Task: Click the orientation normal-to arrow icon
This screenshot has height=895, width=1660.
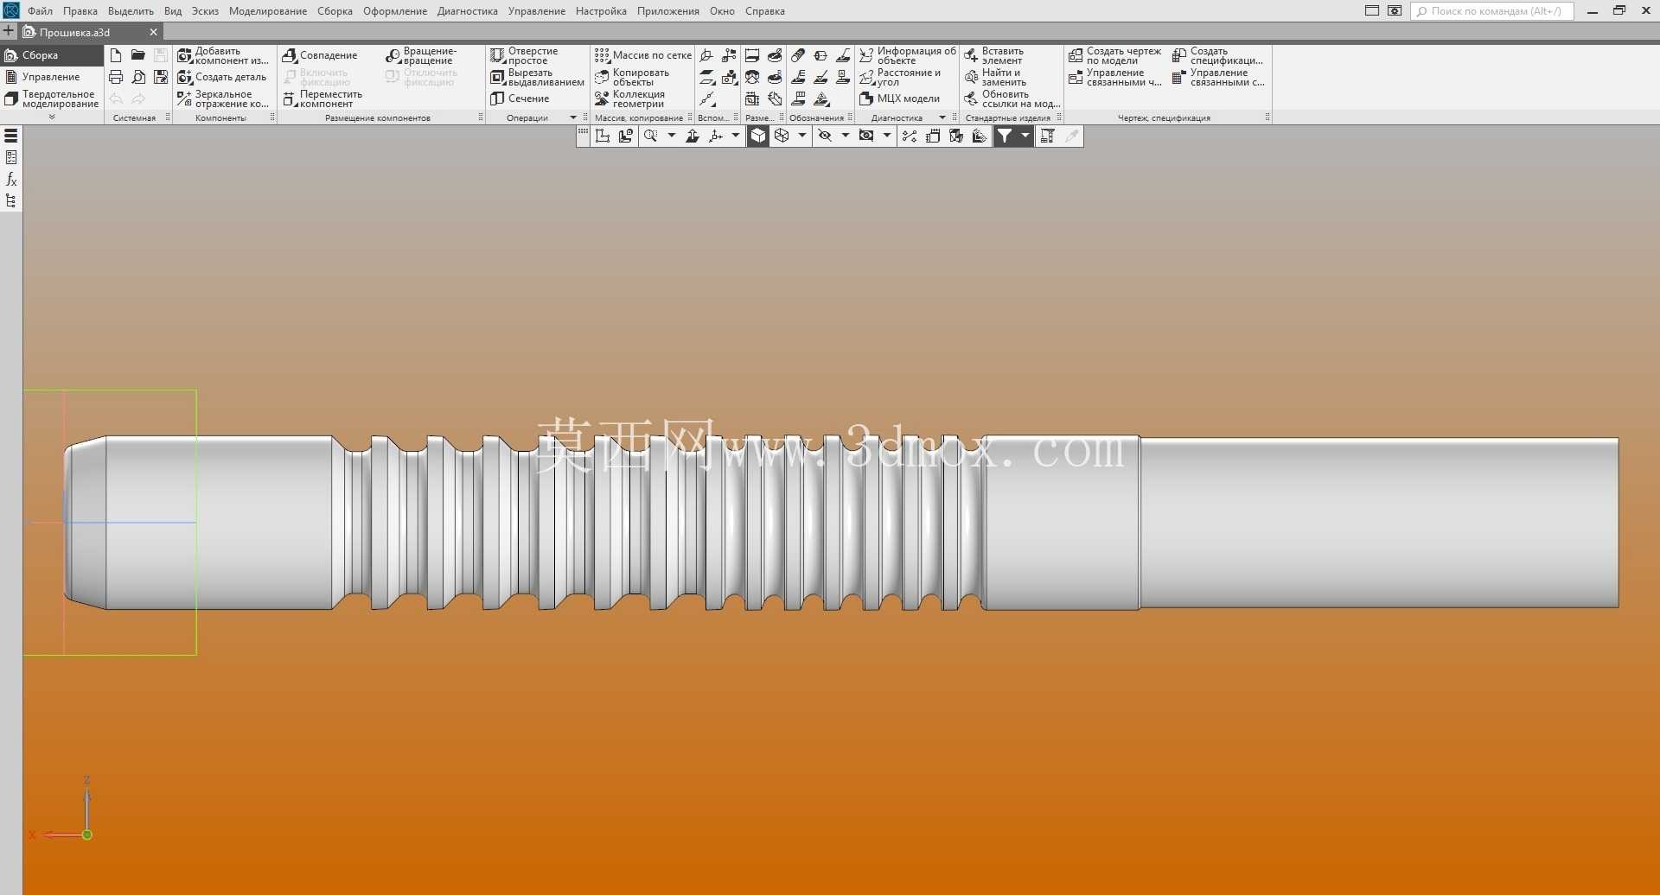Action: pyautogui.click(x=693, y=136)
